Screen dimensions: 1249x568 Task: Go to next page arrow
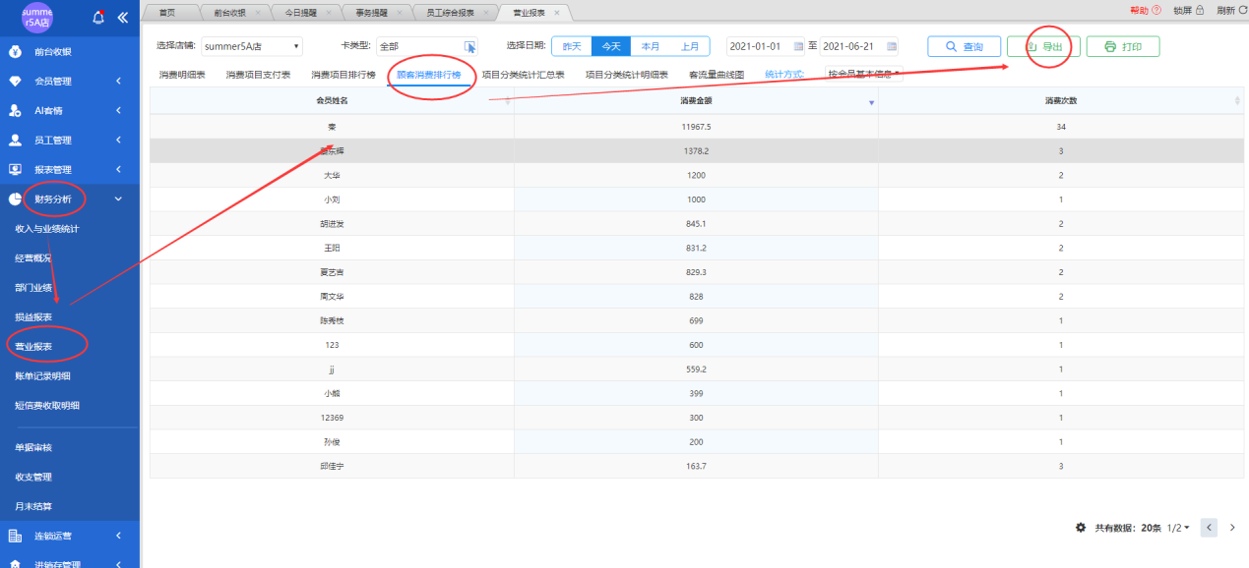pyautogui.click(x=1232, y=528)
